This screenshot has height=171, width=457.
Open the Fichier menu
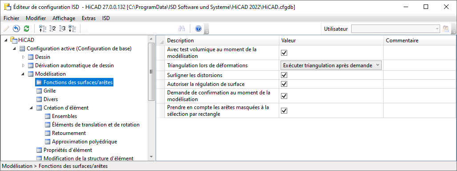12,18
